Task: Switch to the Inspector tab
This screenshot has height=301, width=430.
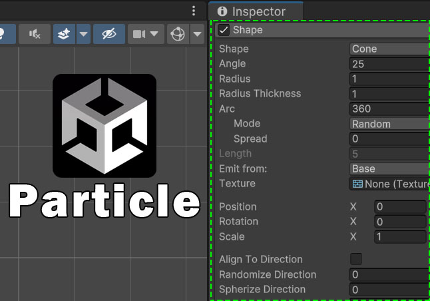Action: click(256, 11)
